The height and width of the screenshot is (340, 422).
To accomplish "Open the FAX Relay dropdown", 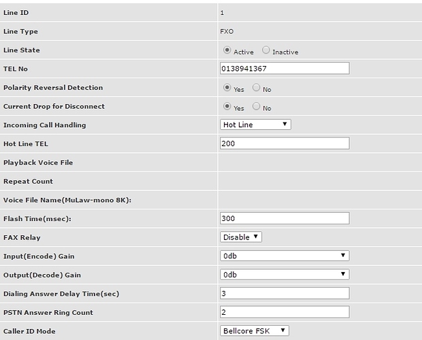I will 241,237.
